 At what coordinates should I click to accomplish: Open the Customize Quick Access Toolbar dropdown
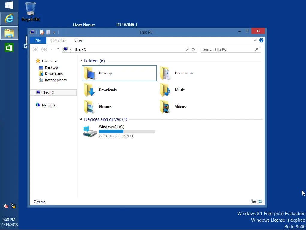pos(54,32)
